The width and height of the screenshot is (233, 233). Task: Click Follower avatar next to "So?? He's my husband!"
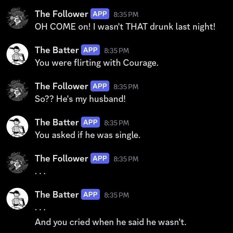pyautogui.click(x=17, y=91)
